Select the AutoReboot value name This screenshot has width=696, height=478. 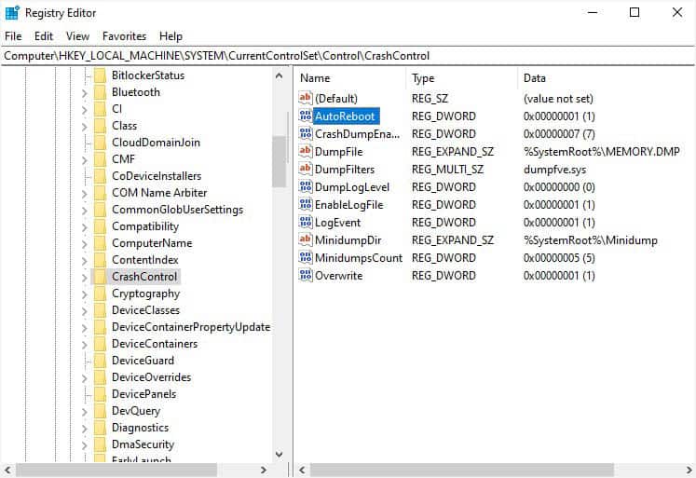(x=345, y=116)
